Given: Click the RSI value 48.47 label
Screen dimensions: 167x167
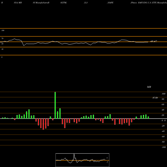Looking at the screenshot, I should tap(154, 41).
